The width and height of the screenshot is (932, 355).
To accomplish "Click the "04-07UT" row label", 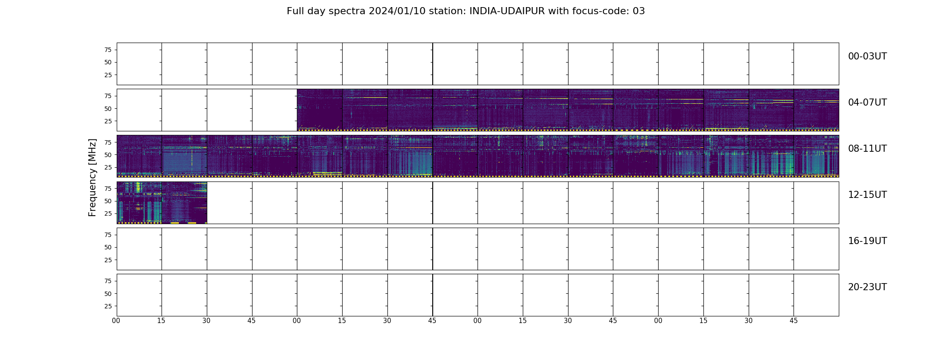I will 867,103.
